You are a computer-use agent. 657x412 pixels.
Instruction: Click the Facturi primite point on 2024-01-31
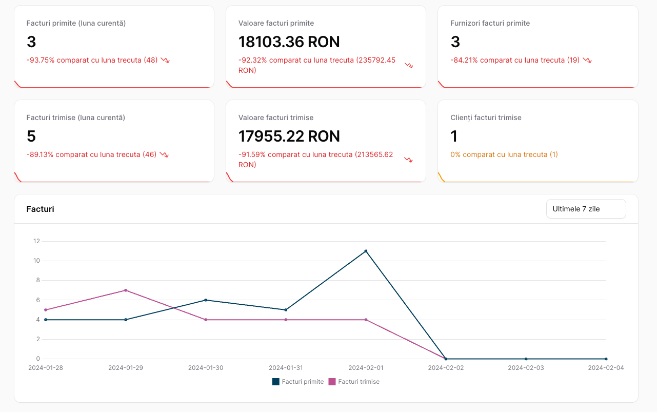286,310
